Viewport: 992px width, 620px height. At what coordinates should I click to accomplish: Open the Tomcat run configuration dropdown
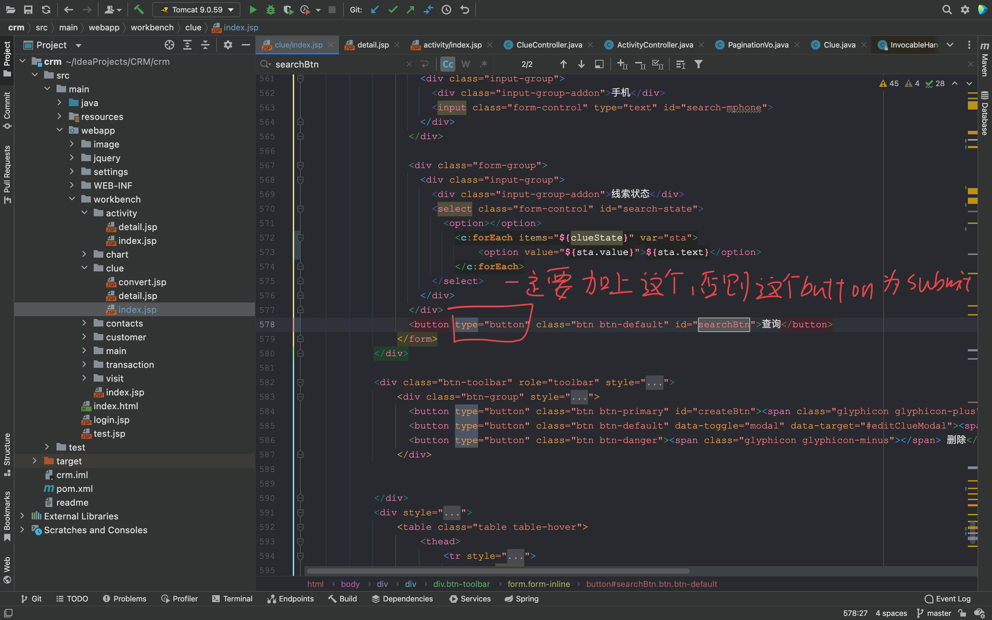(231, 9)
